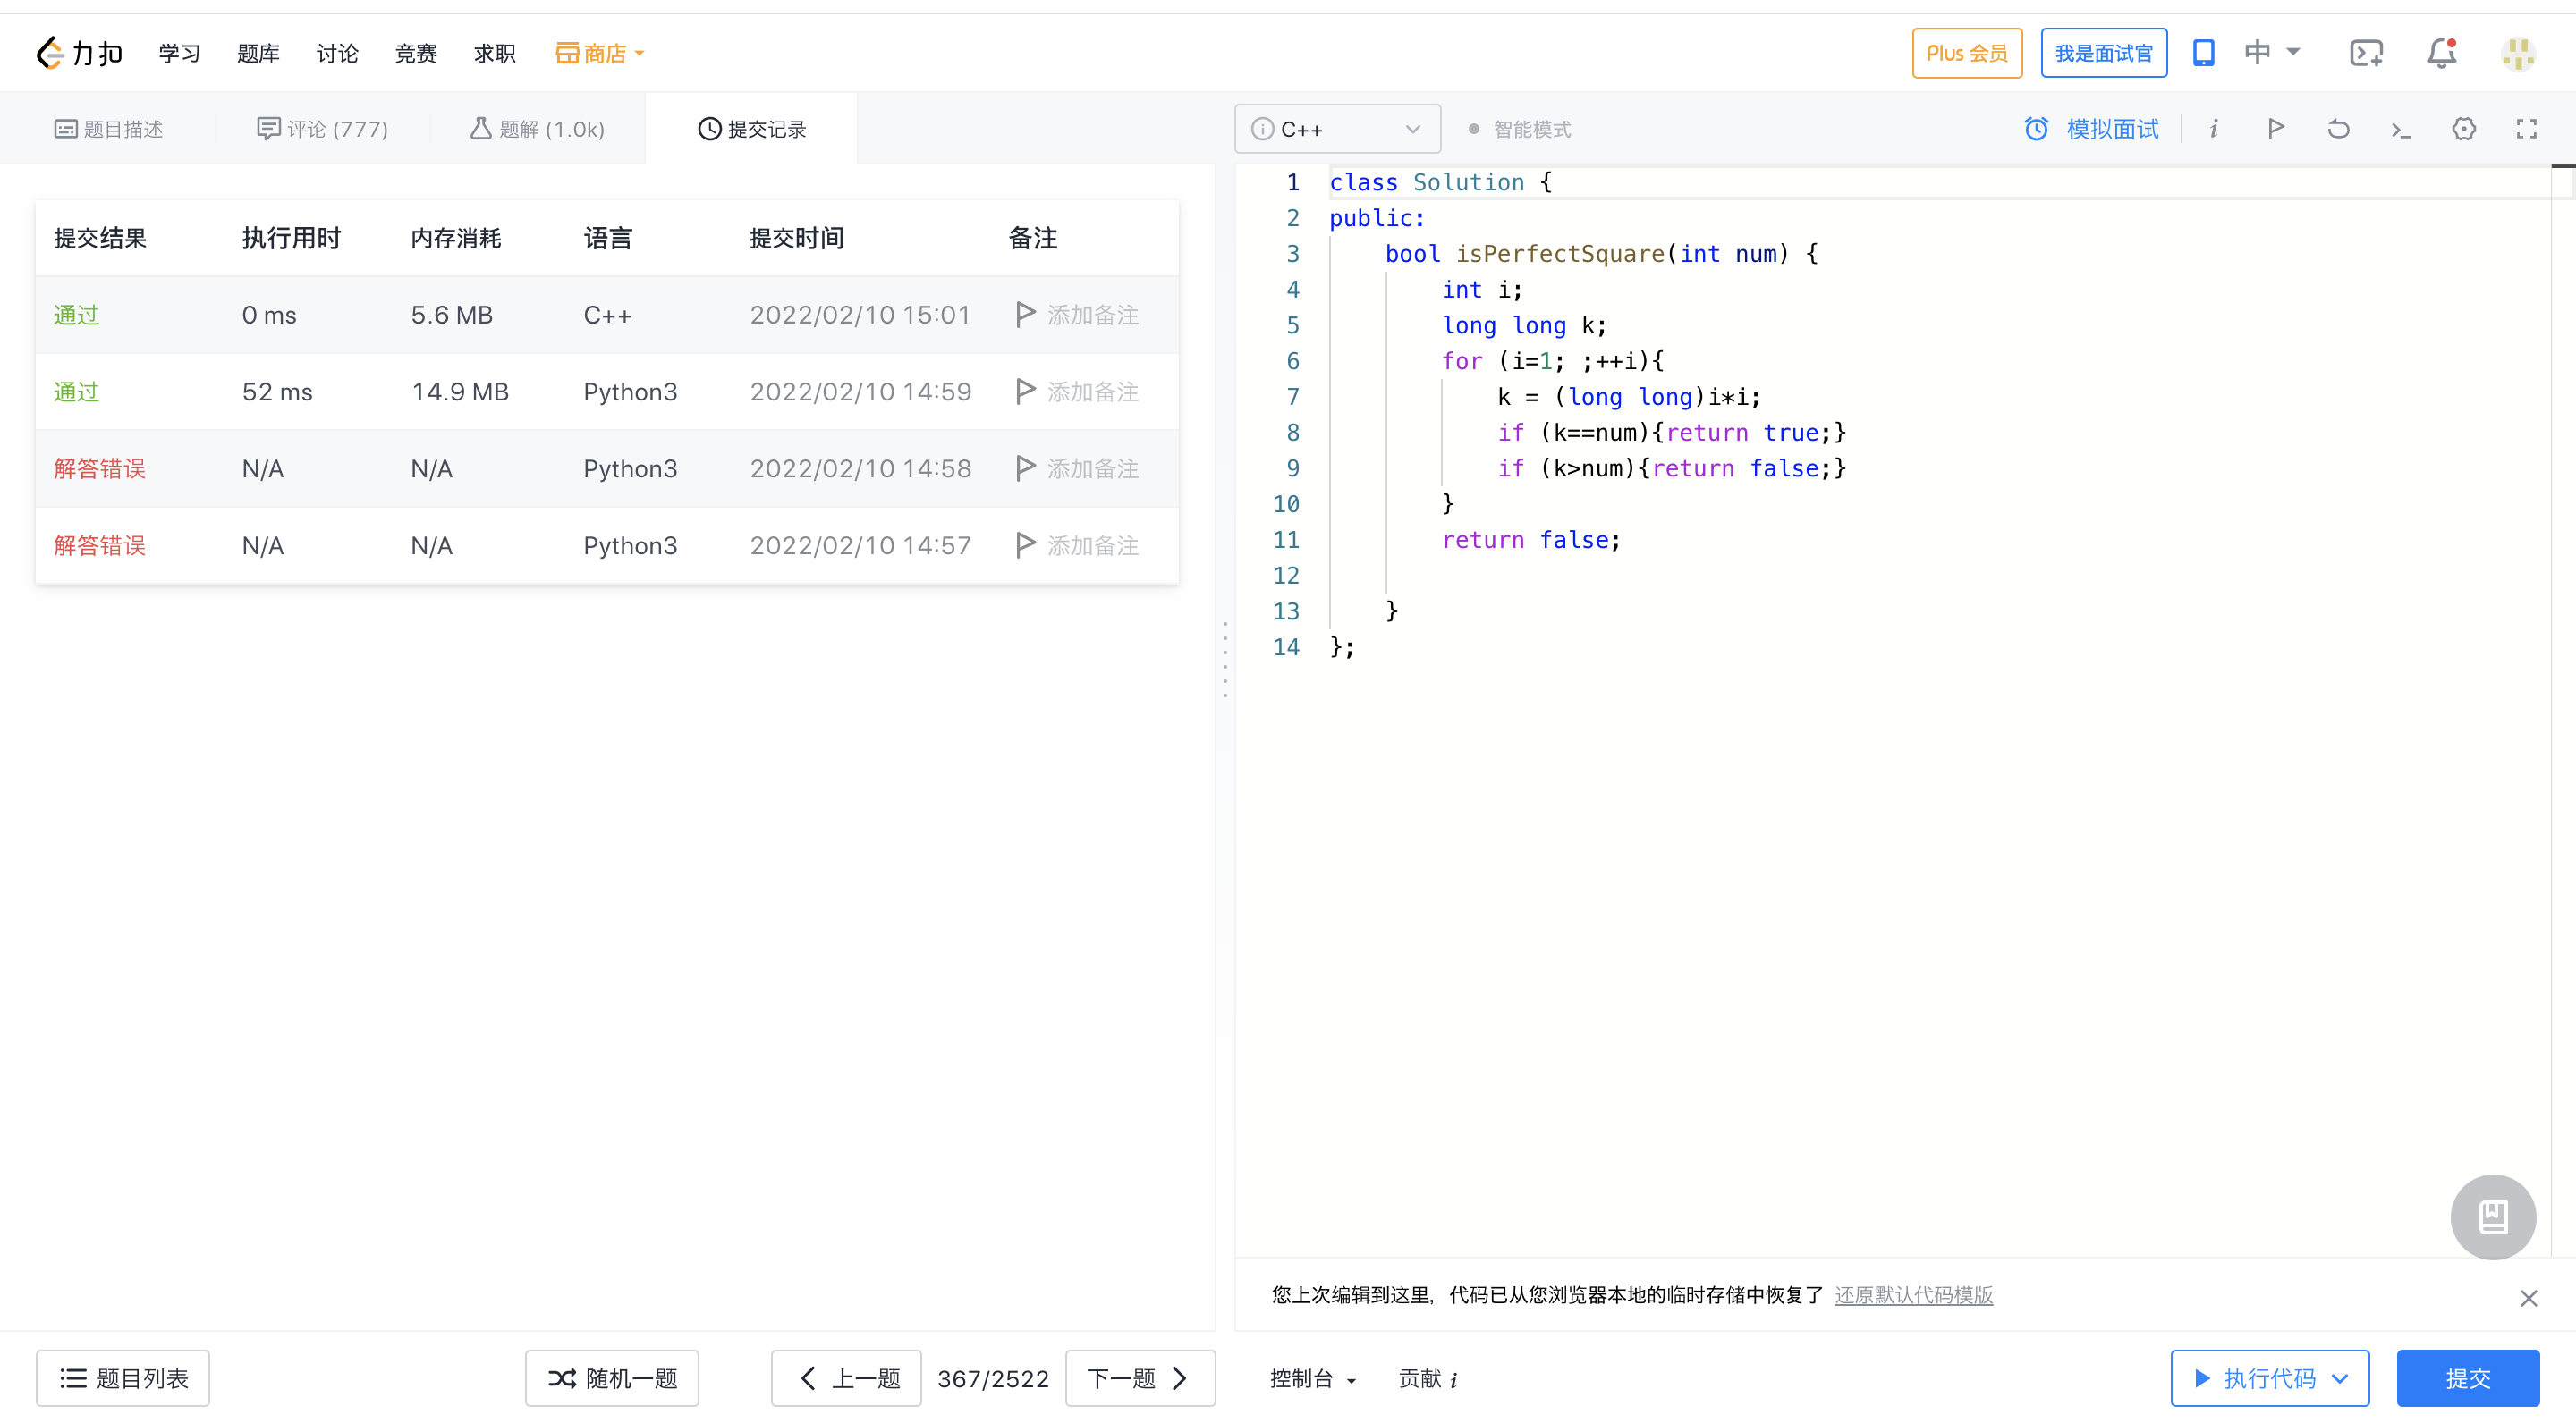
Task: Click the 我是面试官 button
Action: click(x=2104, y=53)
